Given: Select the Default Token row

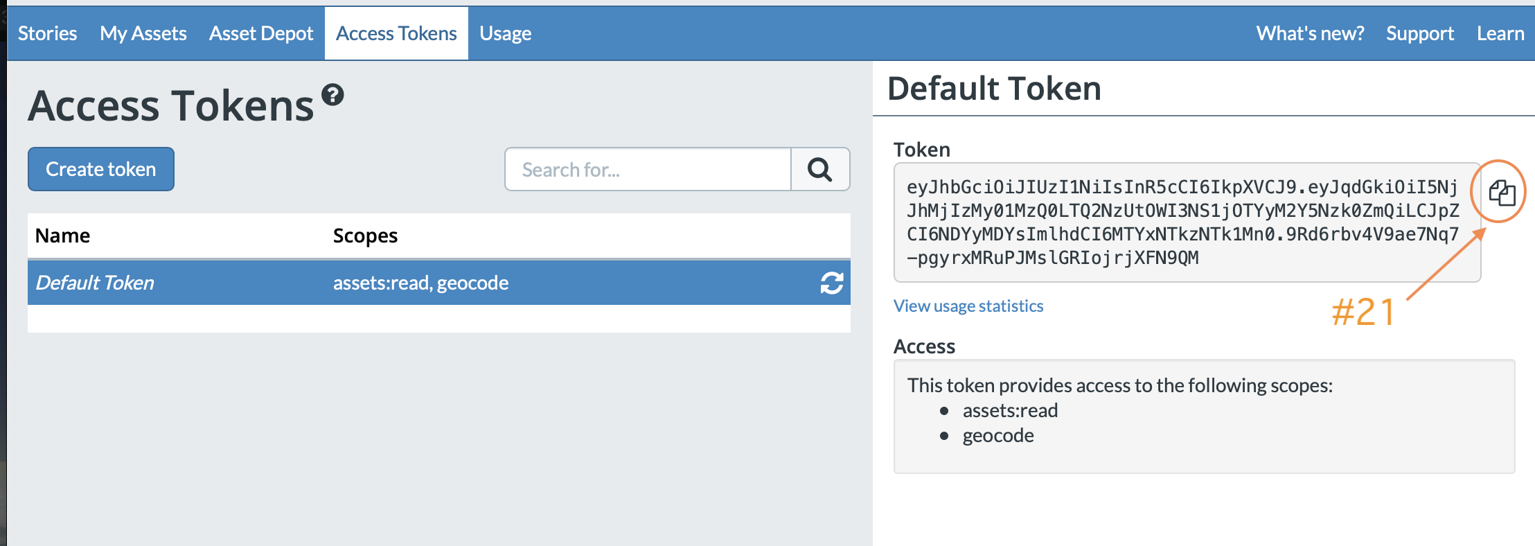Looking at the screenshot, I should [95, 283].
